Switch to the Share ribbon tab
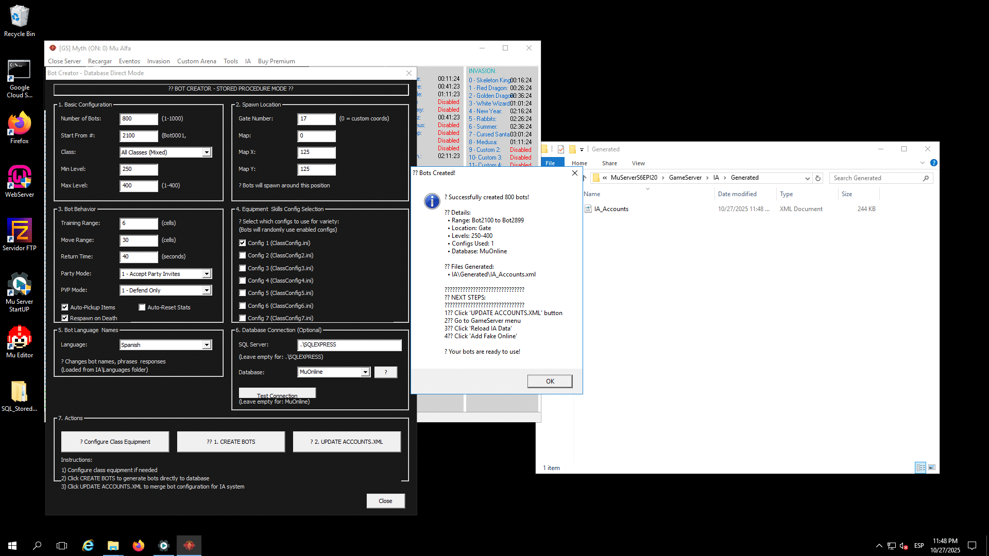The width and height of the screenshot is (989, 556). pyautogui.click(x=609, y=163)
